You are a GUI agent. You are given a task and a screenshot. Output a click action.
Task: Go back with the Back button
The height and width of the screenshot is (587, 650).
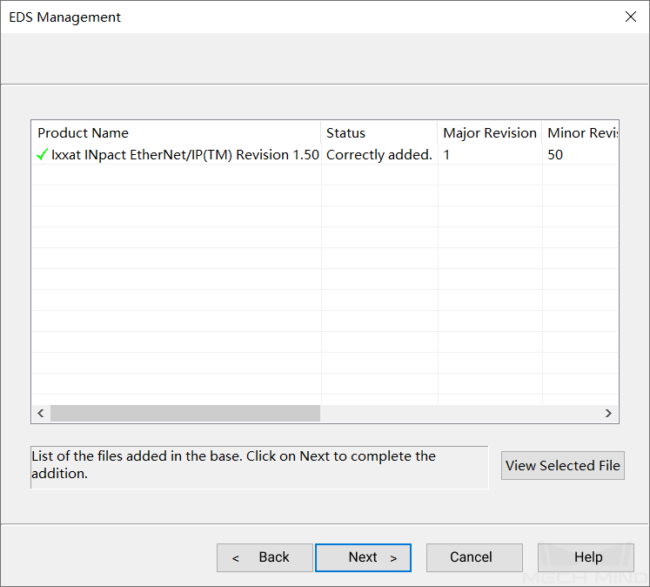click(x=265, y=557)
